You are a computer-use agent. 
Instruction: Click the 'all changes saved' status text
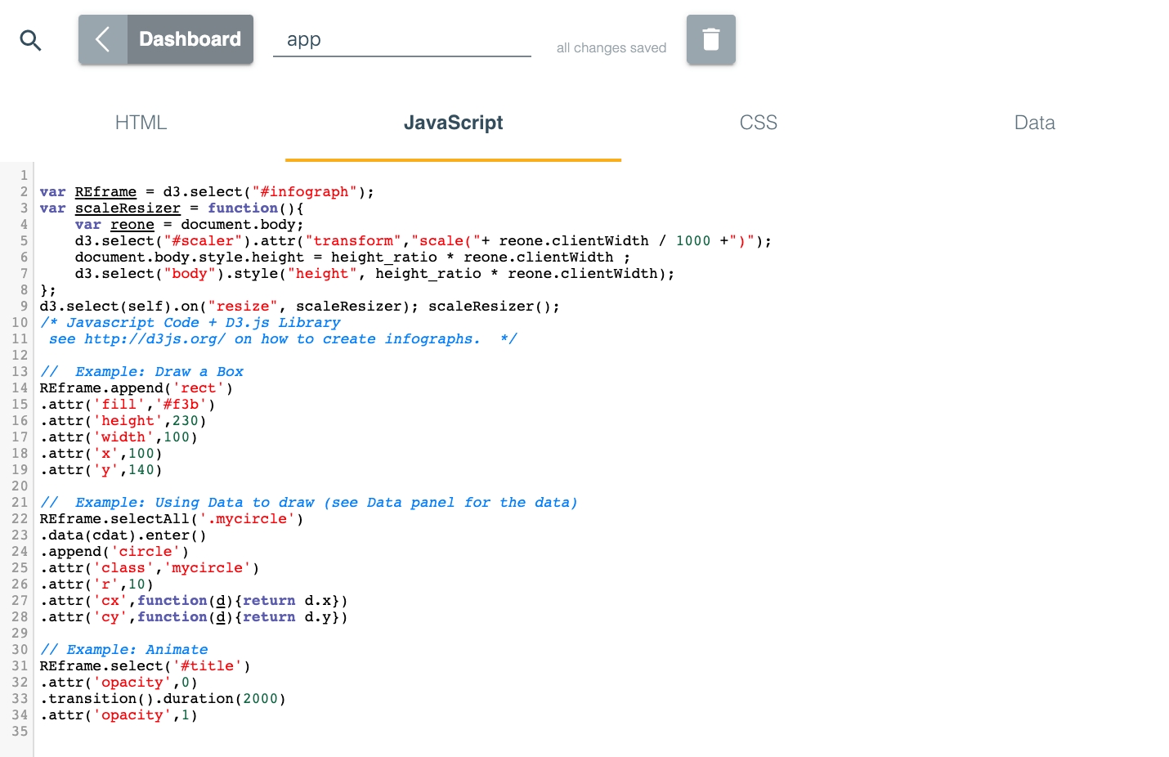point(611,48)
